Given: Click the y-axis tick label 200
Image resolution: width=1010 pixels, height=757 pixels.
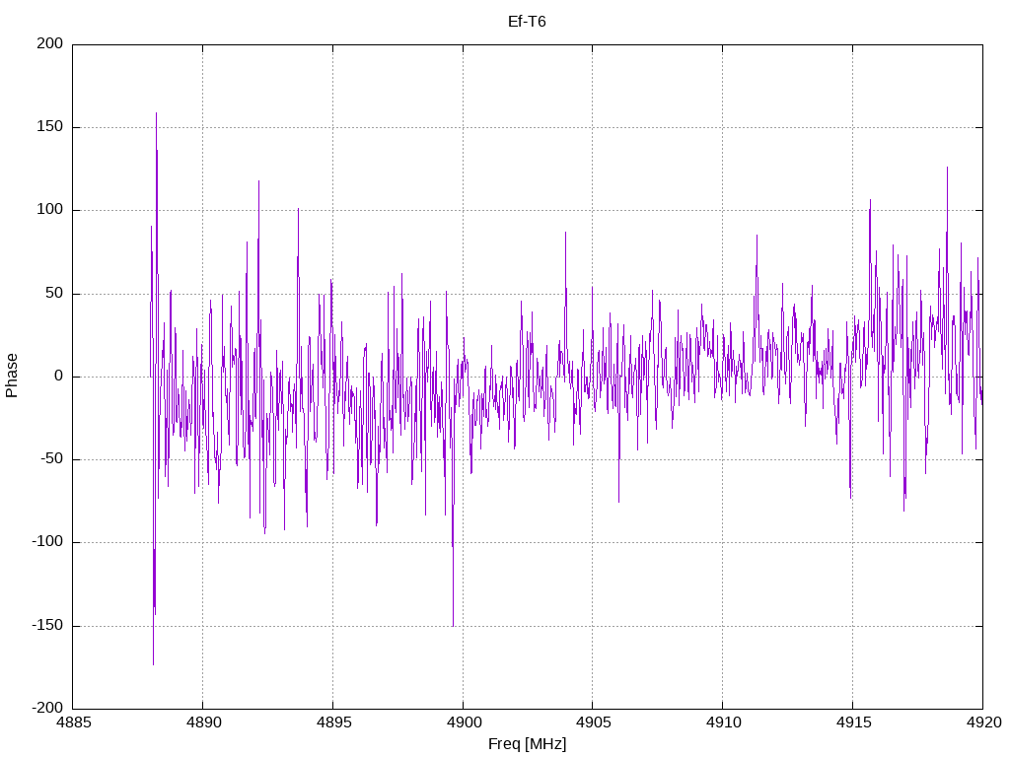Looking at the screenshot, I should pyautogui.click(x=50, y=43).
